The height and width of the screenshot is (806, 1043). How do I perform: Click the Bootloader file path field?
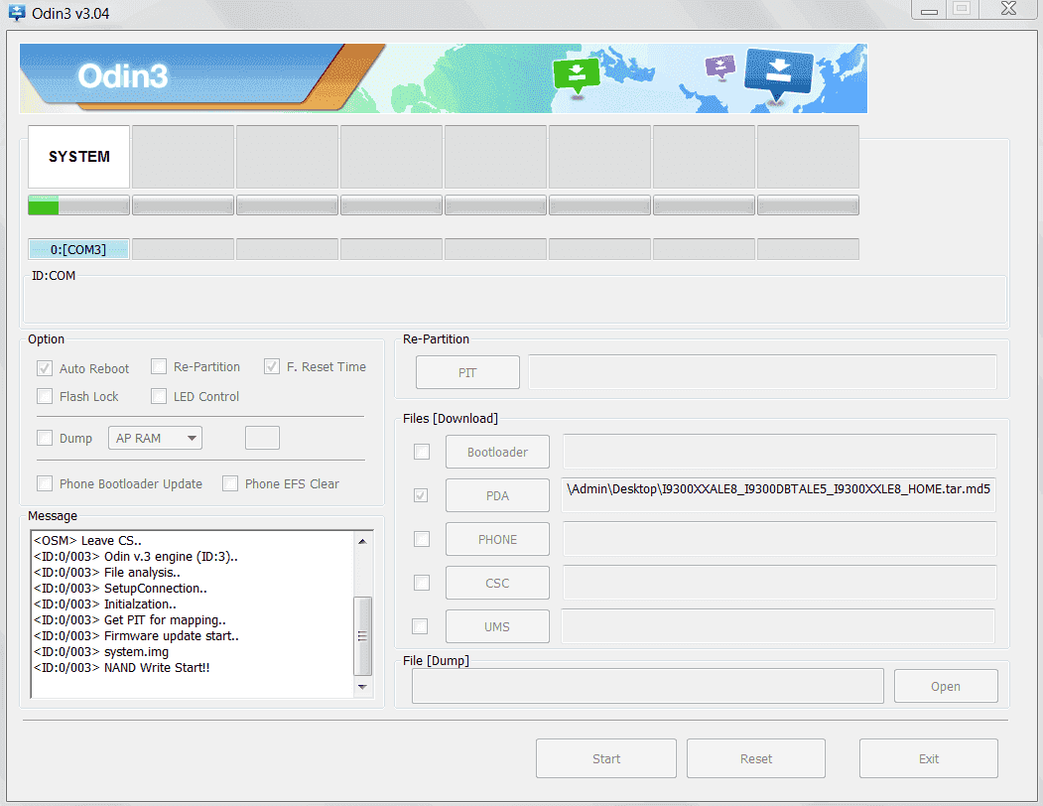pyautogui.click(x=780, y=452)
